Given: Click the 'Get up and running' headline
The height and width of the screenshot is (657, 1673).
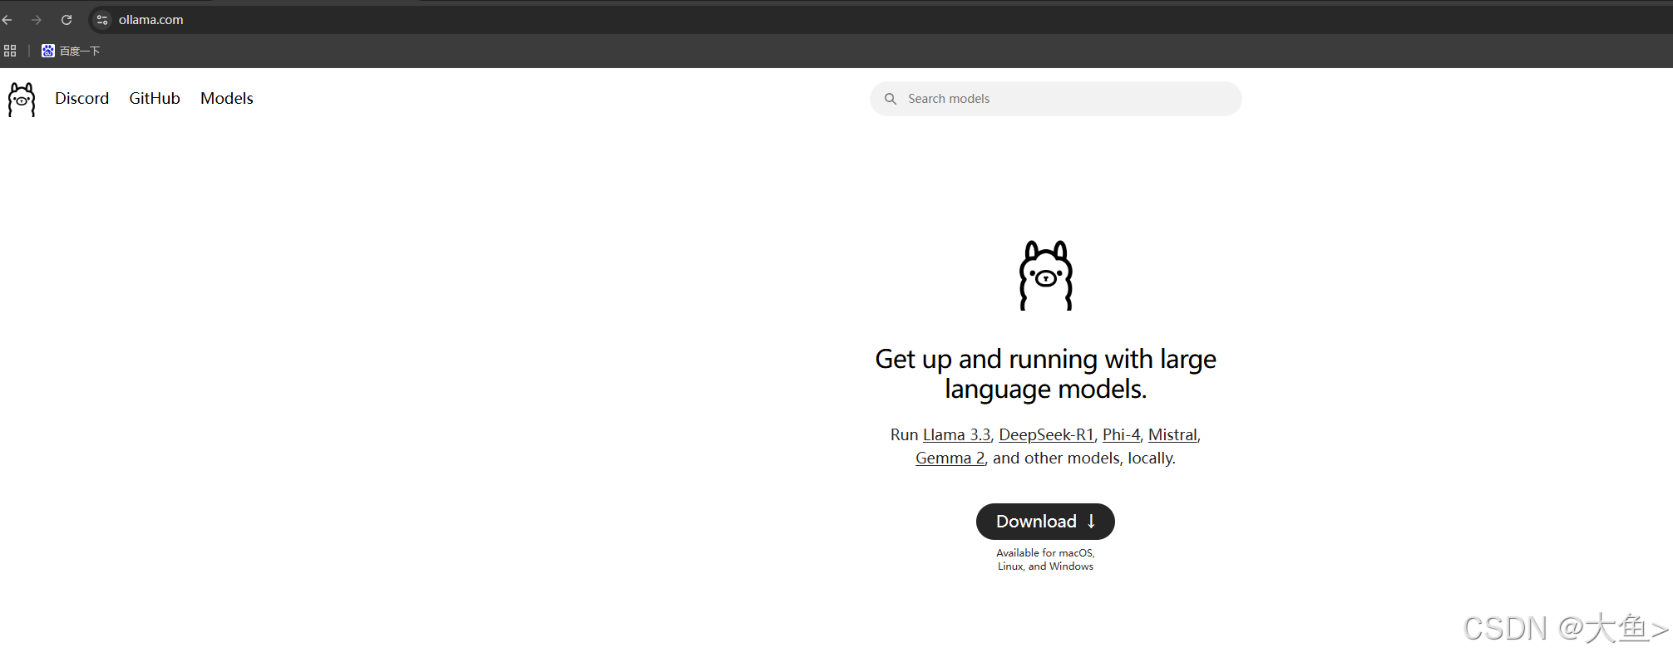Looking at the screenshot, I should [x=1046, y=374].
